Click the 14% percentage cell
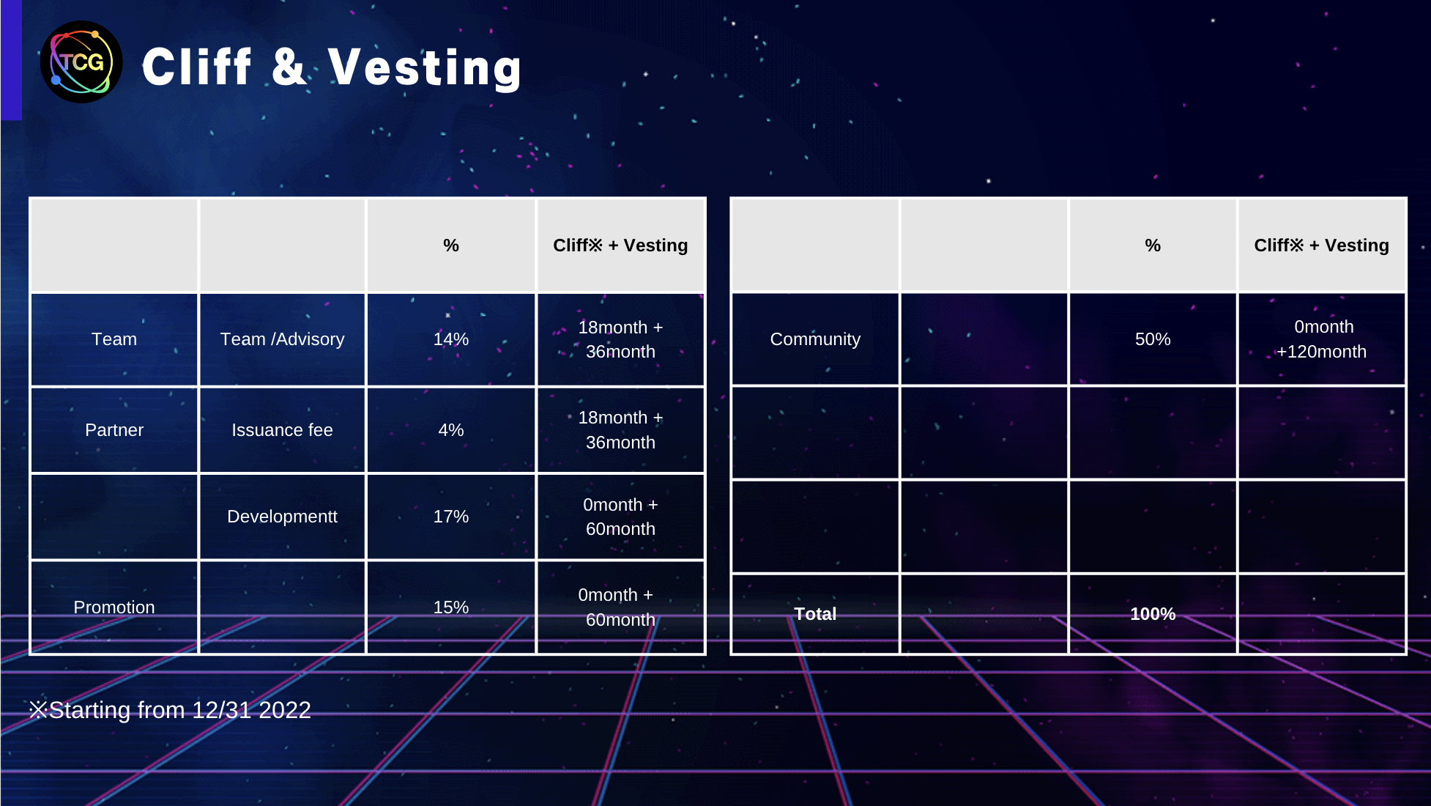Image resolution: width=1431 pixels, height=806 pixels. point(451,339)
